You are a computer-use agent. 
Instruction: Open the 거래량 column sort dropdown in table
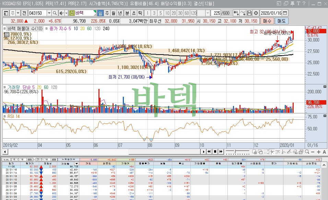(77, 164)
